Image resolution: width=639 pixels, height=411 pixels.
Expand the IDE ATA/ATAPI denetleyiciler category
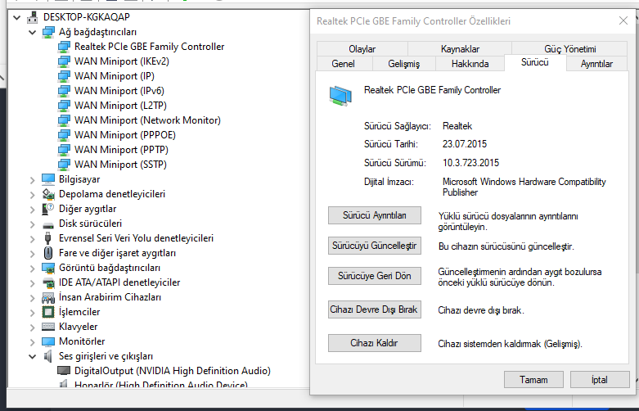pos(32,282)
